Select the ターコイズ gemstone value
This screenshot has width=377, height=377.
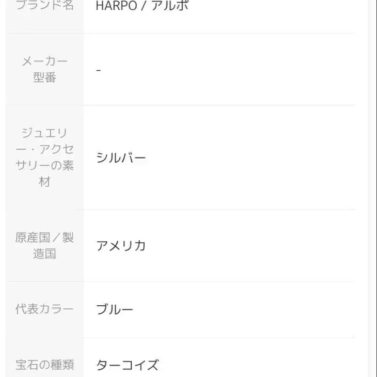click(x=127, y=365)
